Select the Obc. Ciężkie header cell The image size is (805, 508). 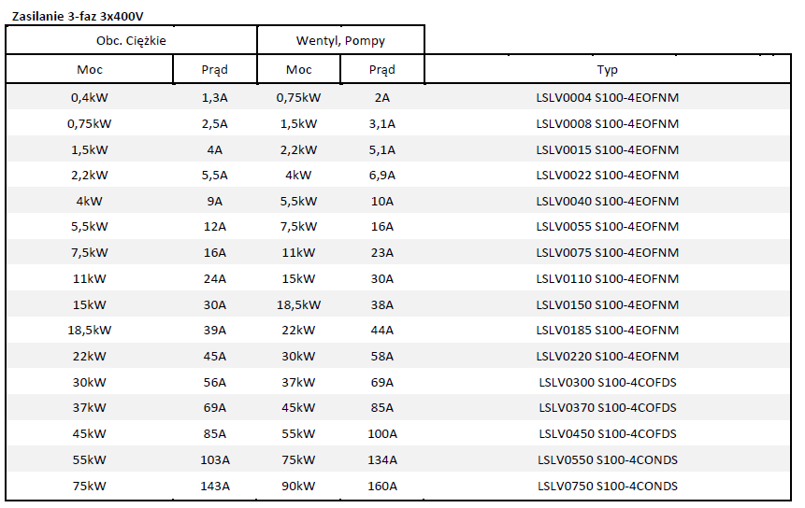tap(132, 41)
